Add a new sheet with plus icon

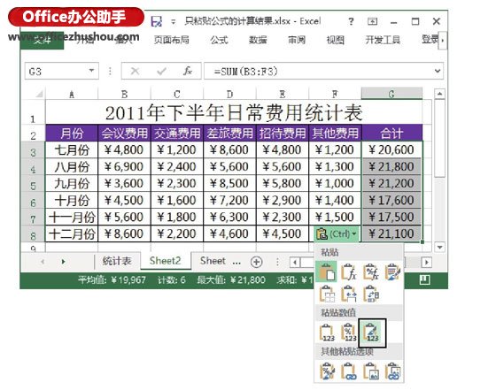256,262
